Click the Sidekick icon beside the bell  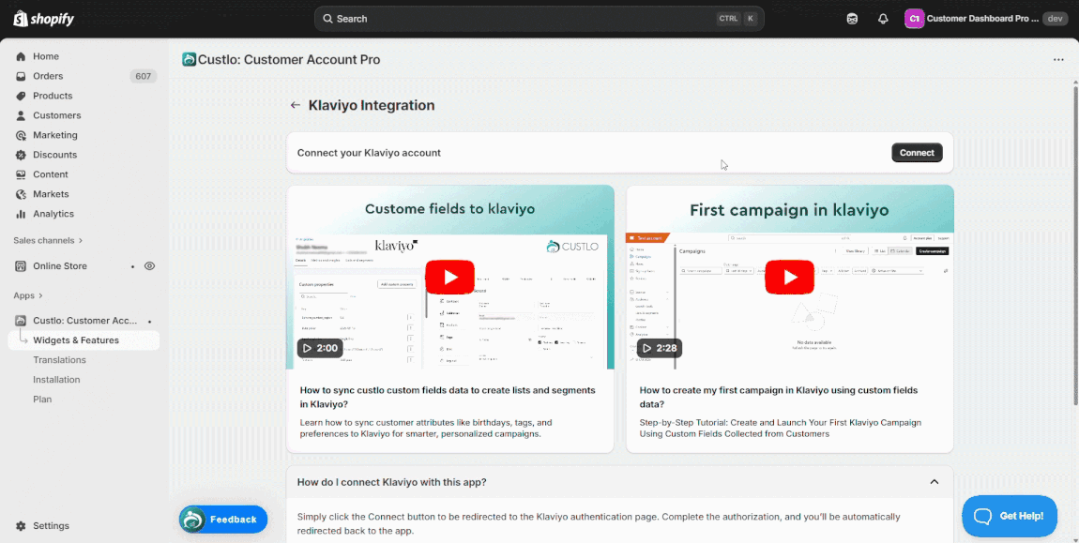pyautogui.click(x=852, y=19)
